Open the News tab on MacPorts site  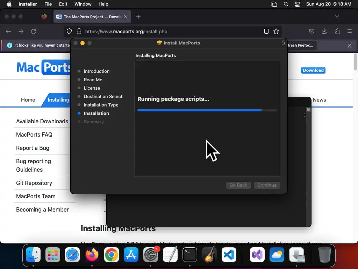tap(319, 100)
